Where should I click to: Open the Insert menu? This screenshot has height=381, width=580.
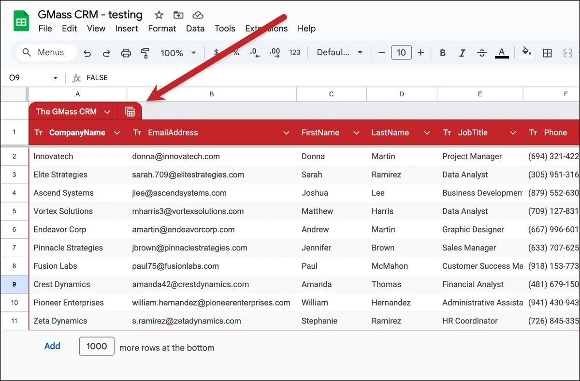pos(127,29)
